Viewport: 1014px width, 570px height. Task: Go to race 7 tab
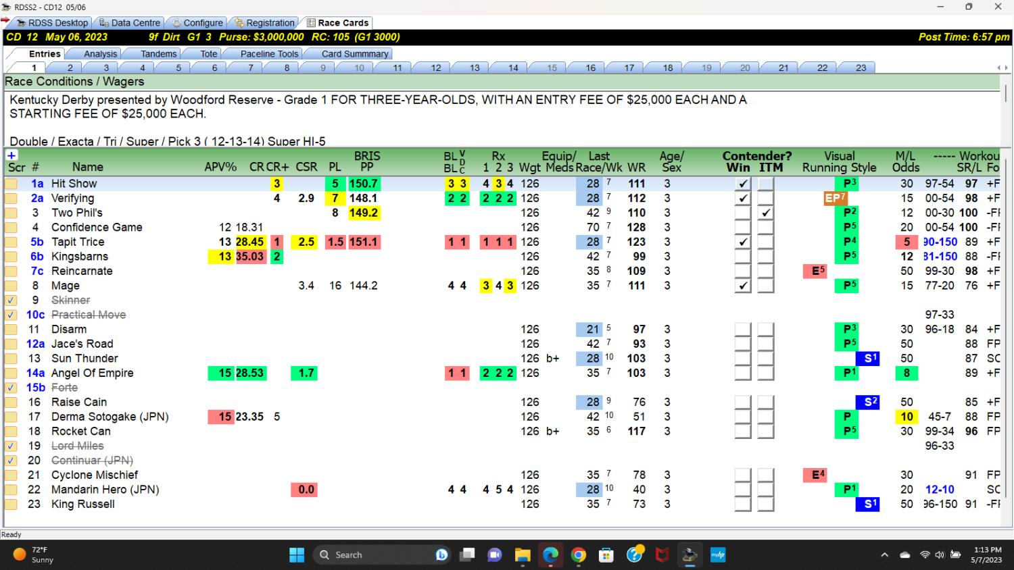point(251,68)
